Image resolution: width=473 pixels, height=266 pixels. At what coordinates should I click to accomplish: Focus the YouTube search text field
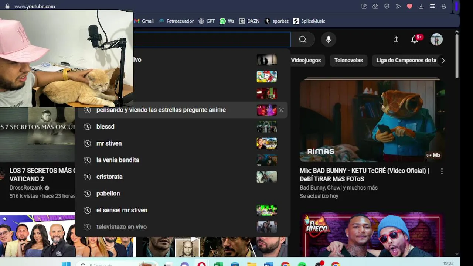(x=212, y=40)
